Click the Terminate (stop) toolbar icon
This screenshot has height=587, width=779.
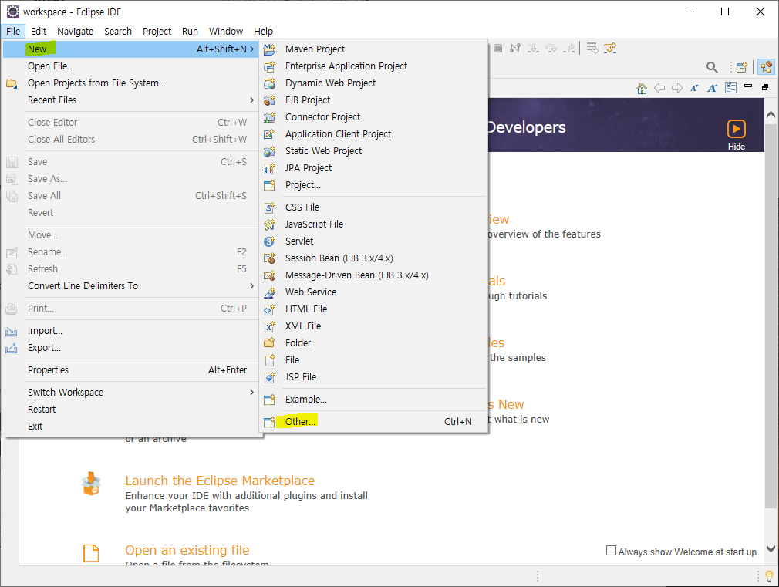(497, 49)
